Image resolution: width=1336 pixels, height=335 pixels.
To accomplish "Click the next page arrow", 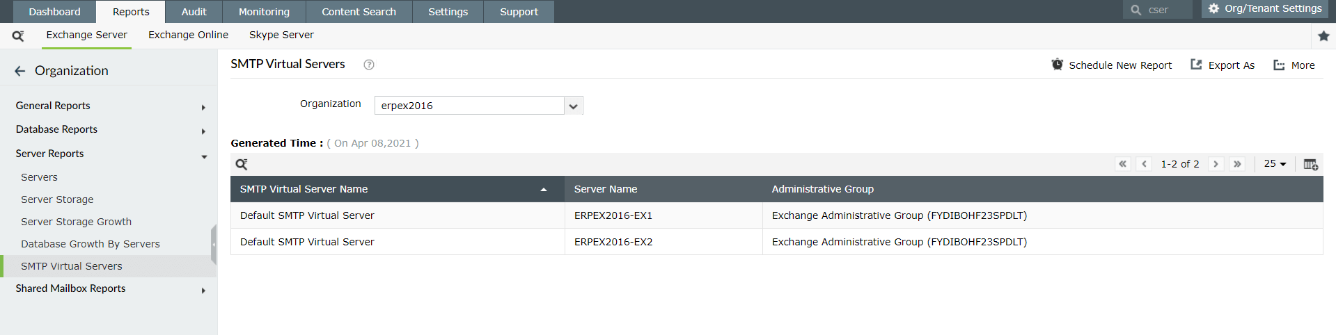I will click(x=1216, y=164).
